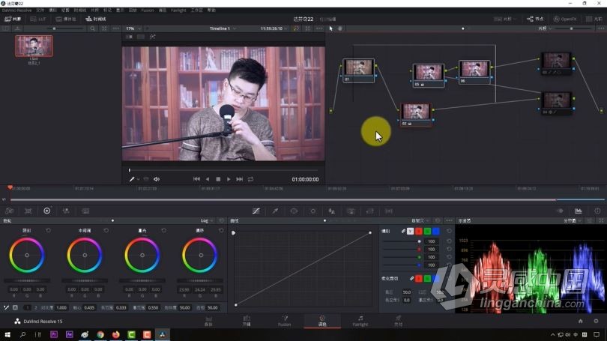Toggle the Gallery panel button
Image resolution: width=607 pixels, height=341 pixels.
tap(13, 19)
